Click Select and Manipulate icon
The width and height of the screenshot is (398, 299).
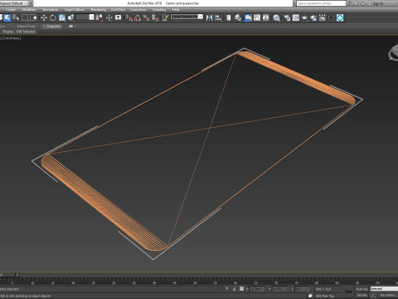109,17
